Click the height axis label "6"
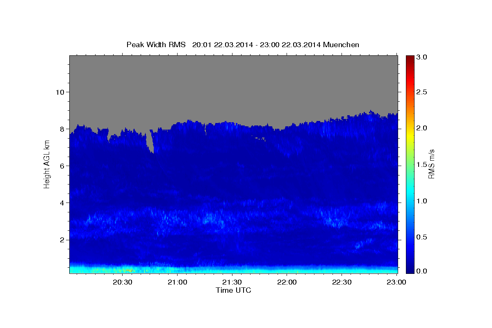 (x=62, y=166)
